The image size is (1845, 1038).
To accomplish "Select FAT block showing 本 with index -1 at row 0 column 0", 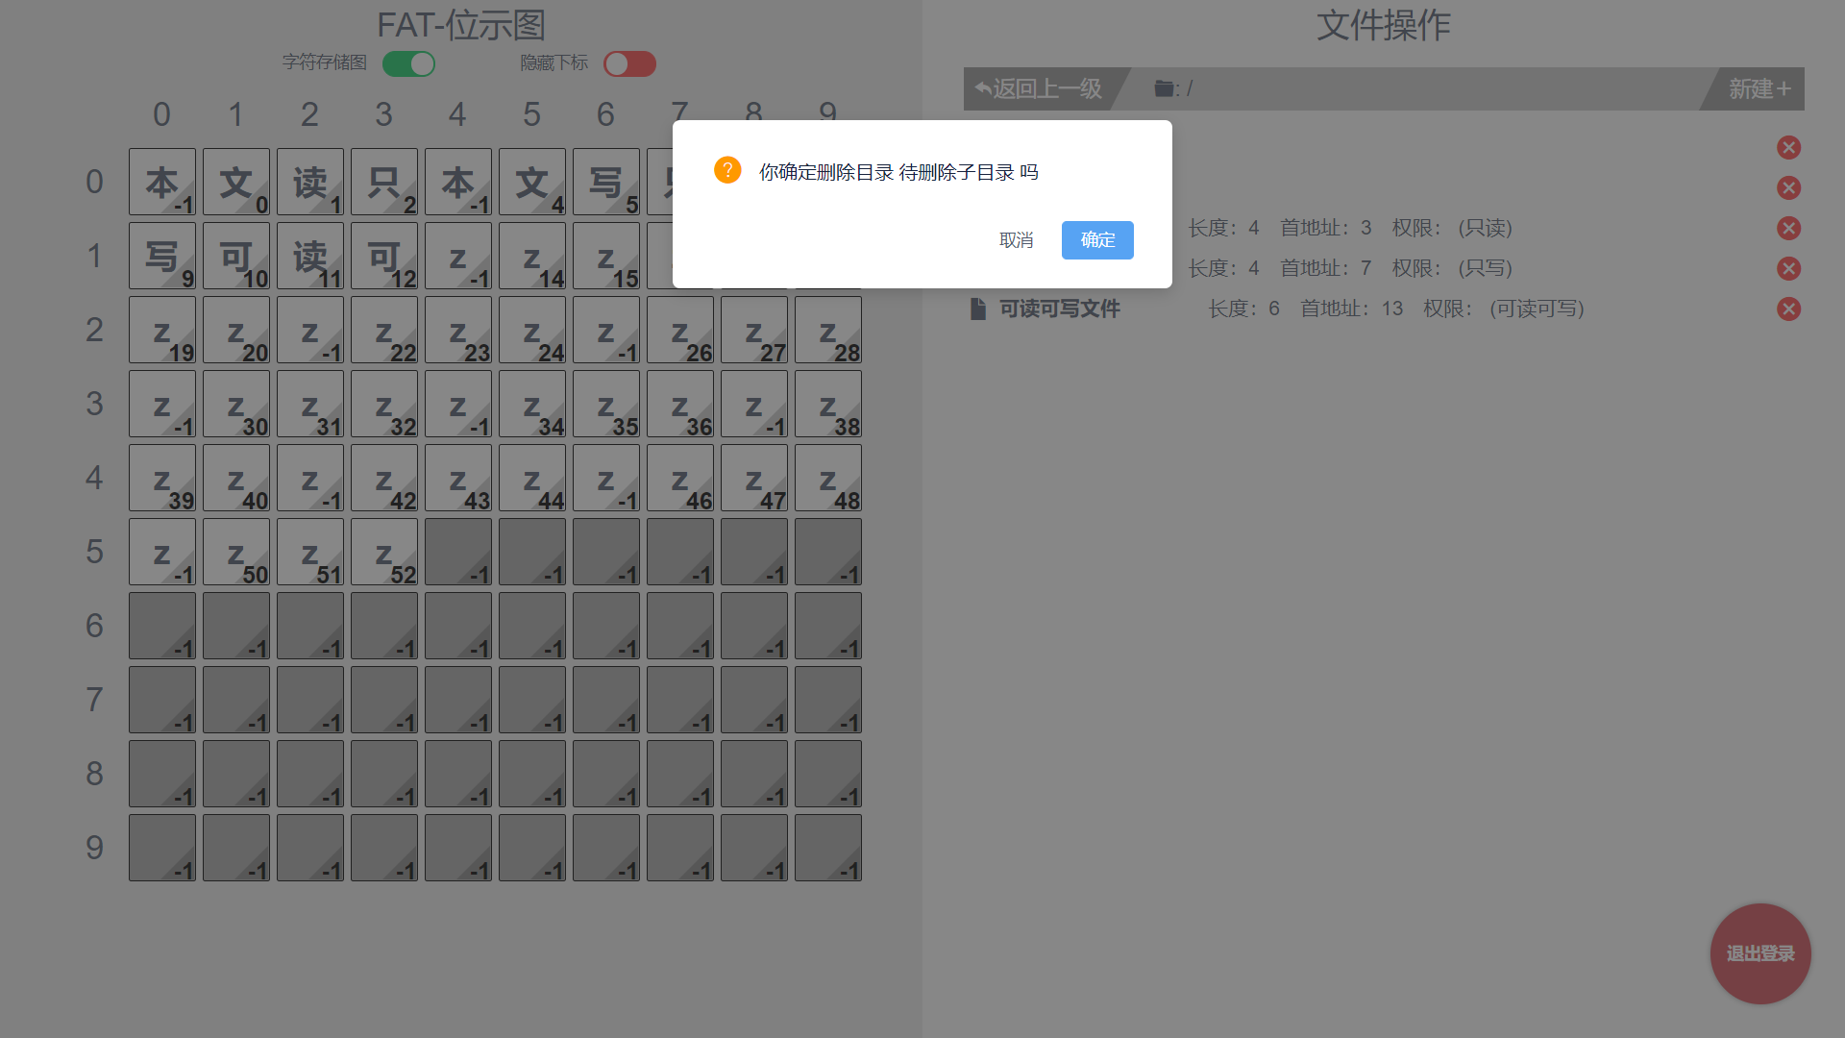I will click(162, 182).
